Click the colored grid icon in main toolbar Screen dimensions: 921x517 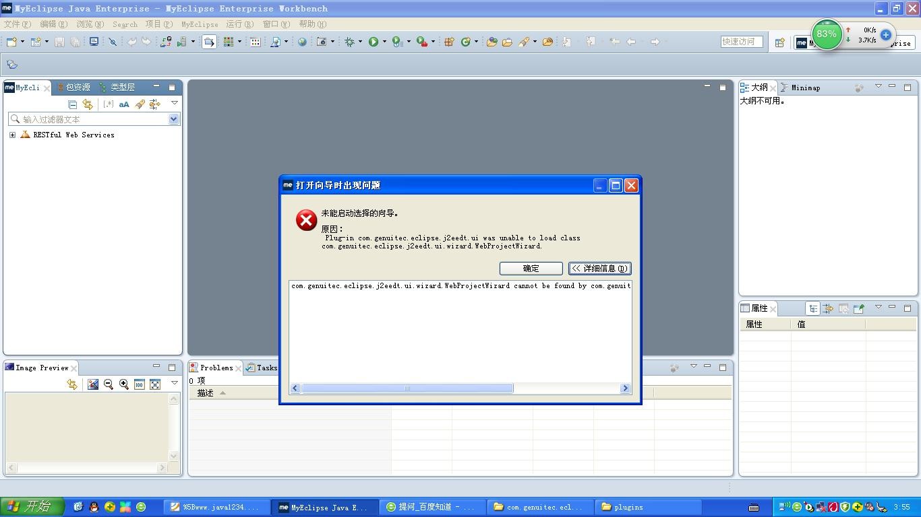click(229, 42)
